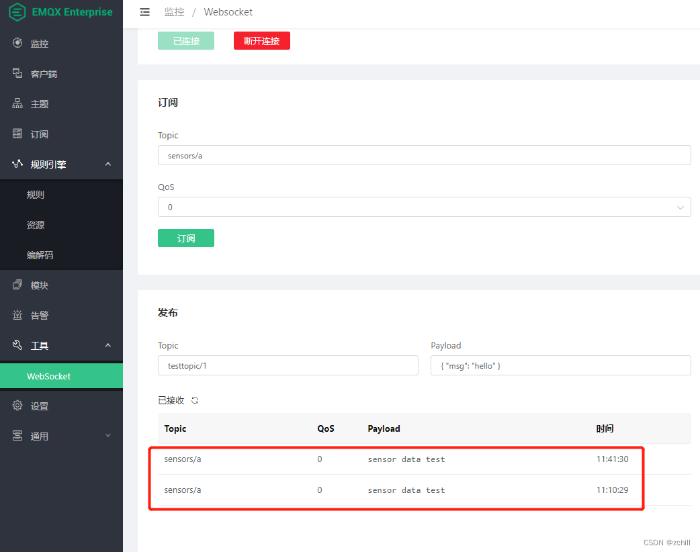The height and width of the screenshot is (552, 700).
Task: Click the 规则引擎 rule engine icon
Action: (17, 164)
